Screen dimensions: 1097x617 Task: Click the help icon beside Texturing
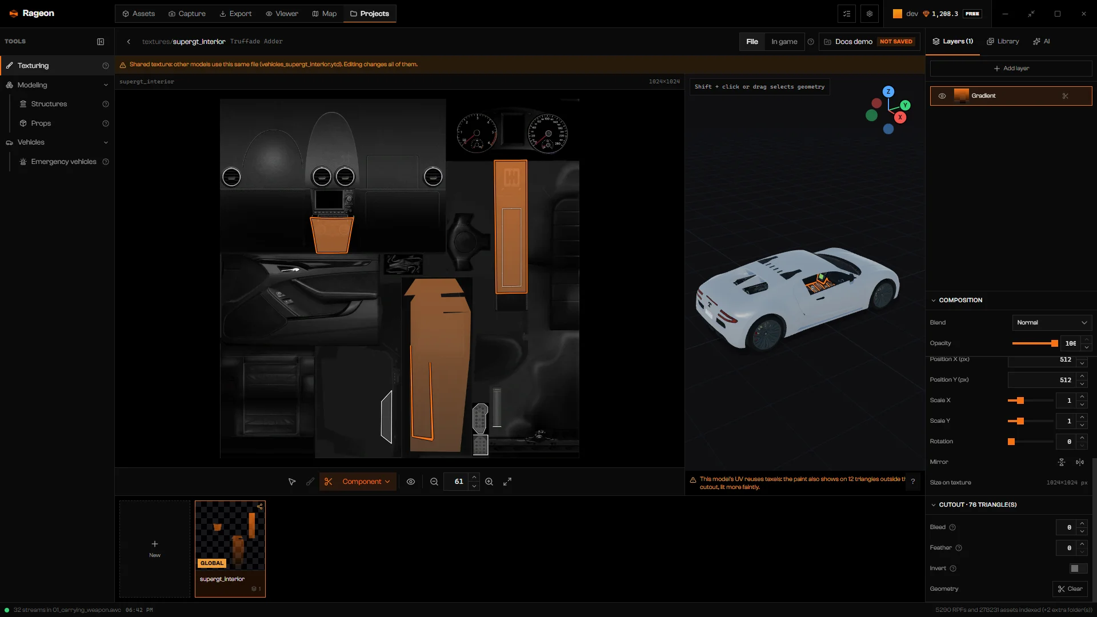[x=106, y=66]
